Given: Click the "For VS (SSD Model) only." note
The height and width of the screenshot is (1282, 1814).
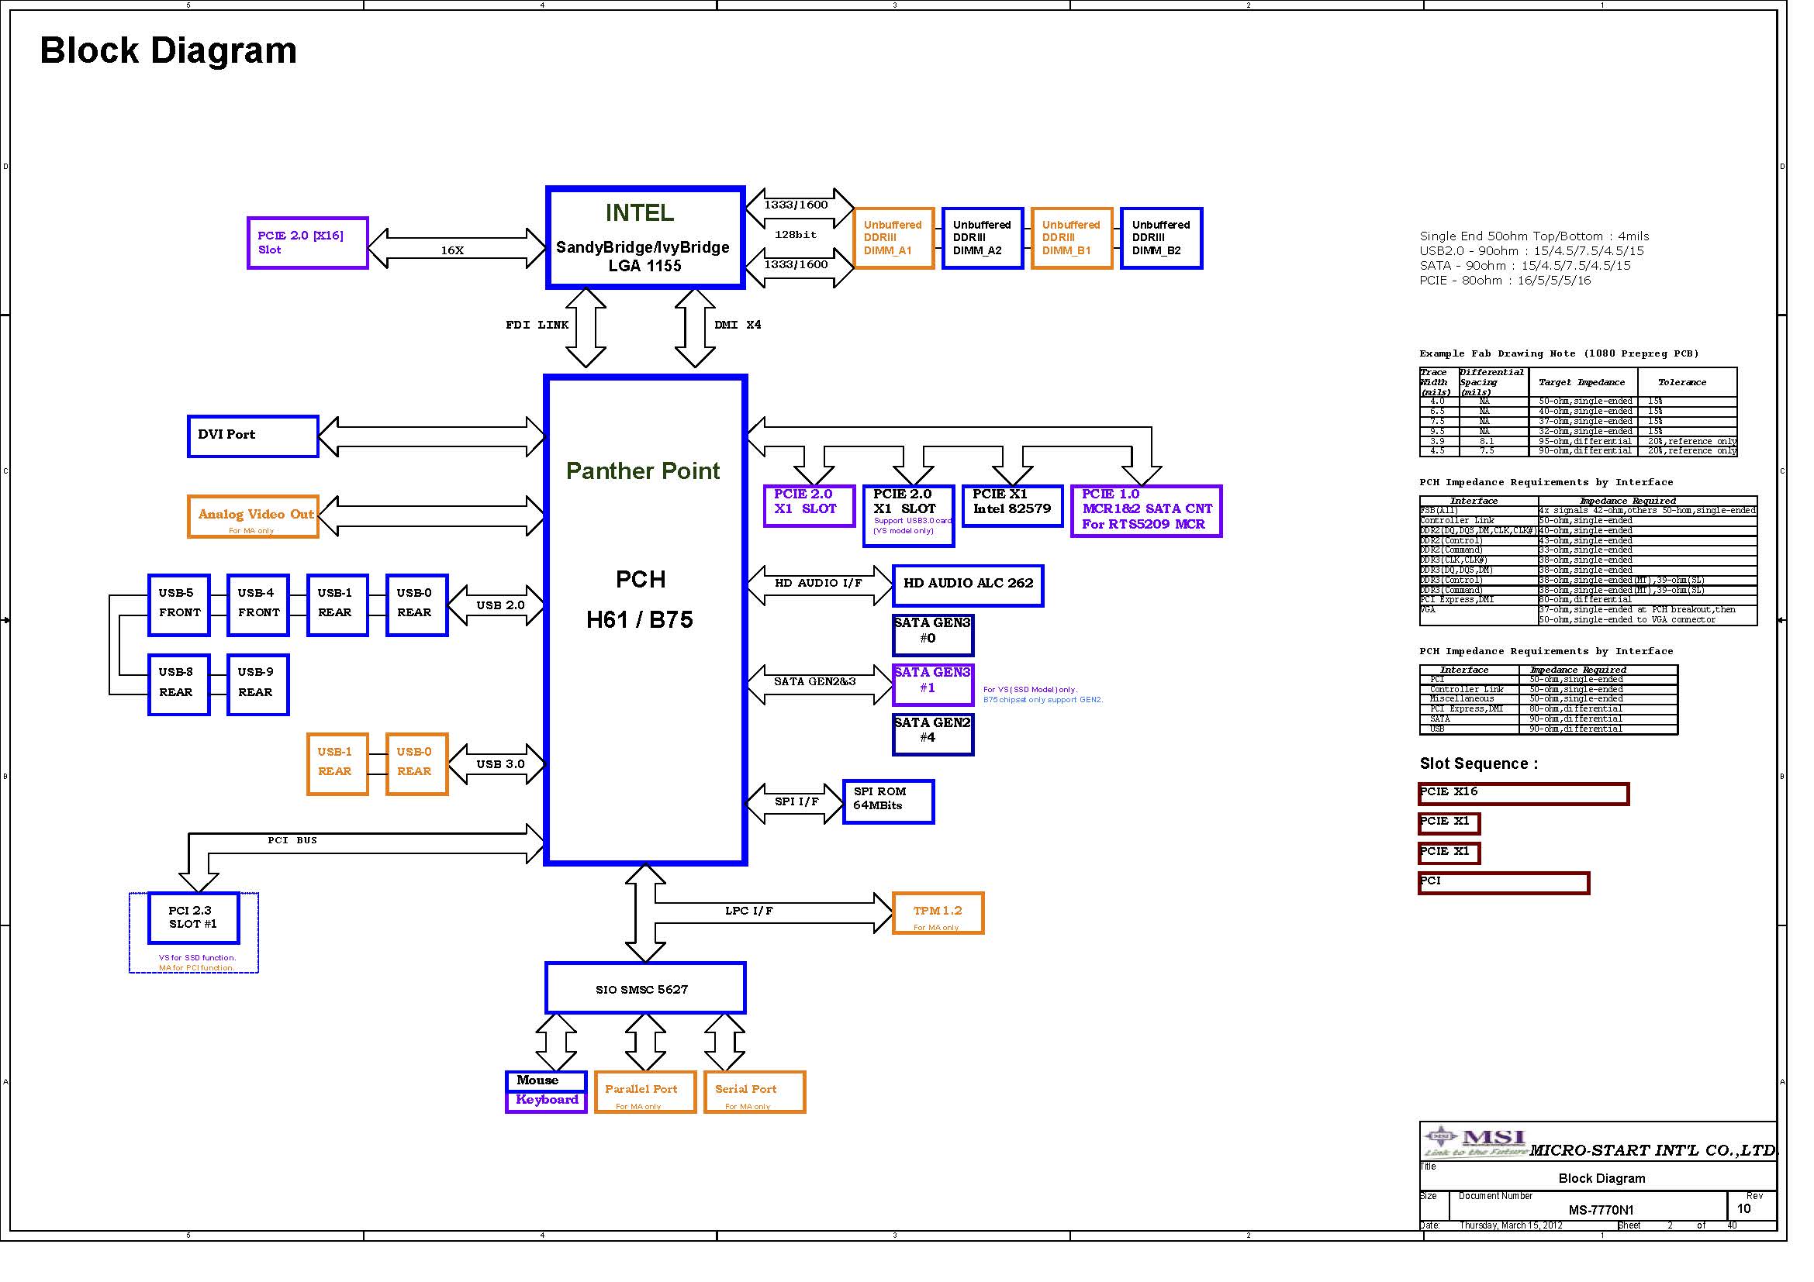Looking at the screenshot, I should click(1029, 689).
